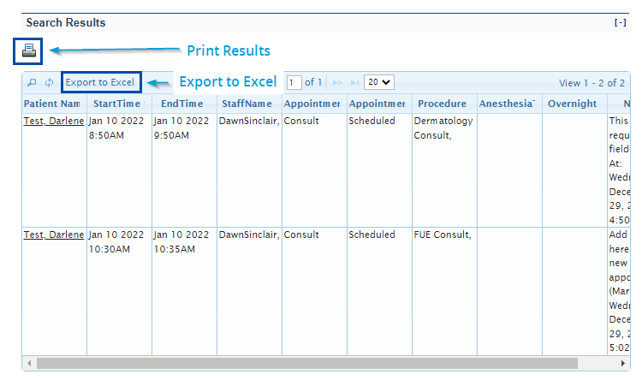
Task: Click the page number input field
Action: tap(294, 83)
